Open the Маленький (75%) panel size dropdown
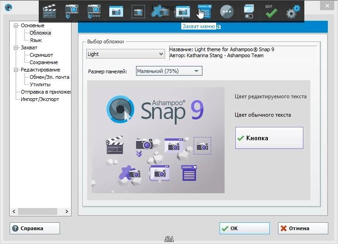Viewport: 338px width, 244px height. [169, 71]
